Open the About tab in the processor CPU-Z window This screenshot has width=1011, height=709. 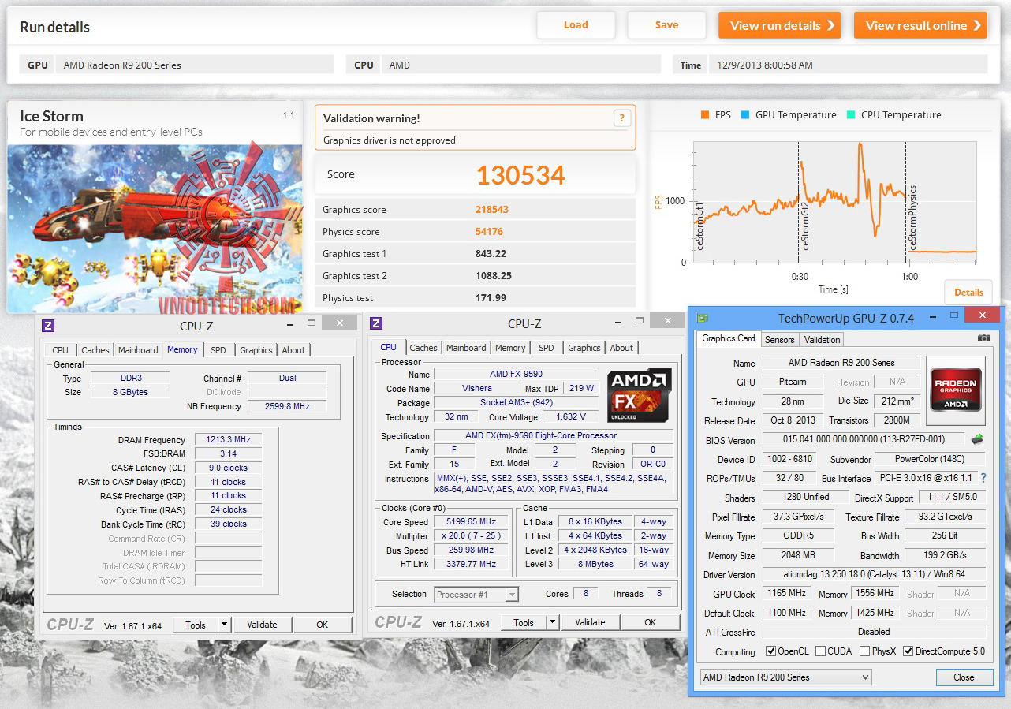click(621, 348)
